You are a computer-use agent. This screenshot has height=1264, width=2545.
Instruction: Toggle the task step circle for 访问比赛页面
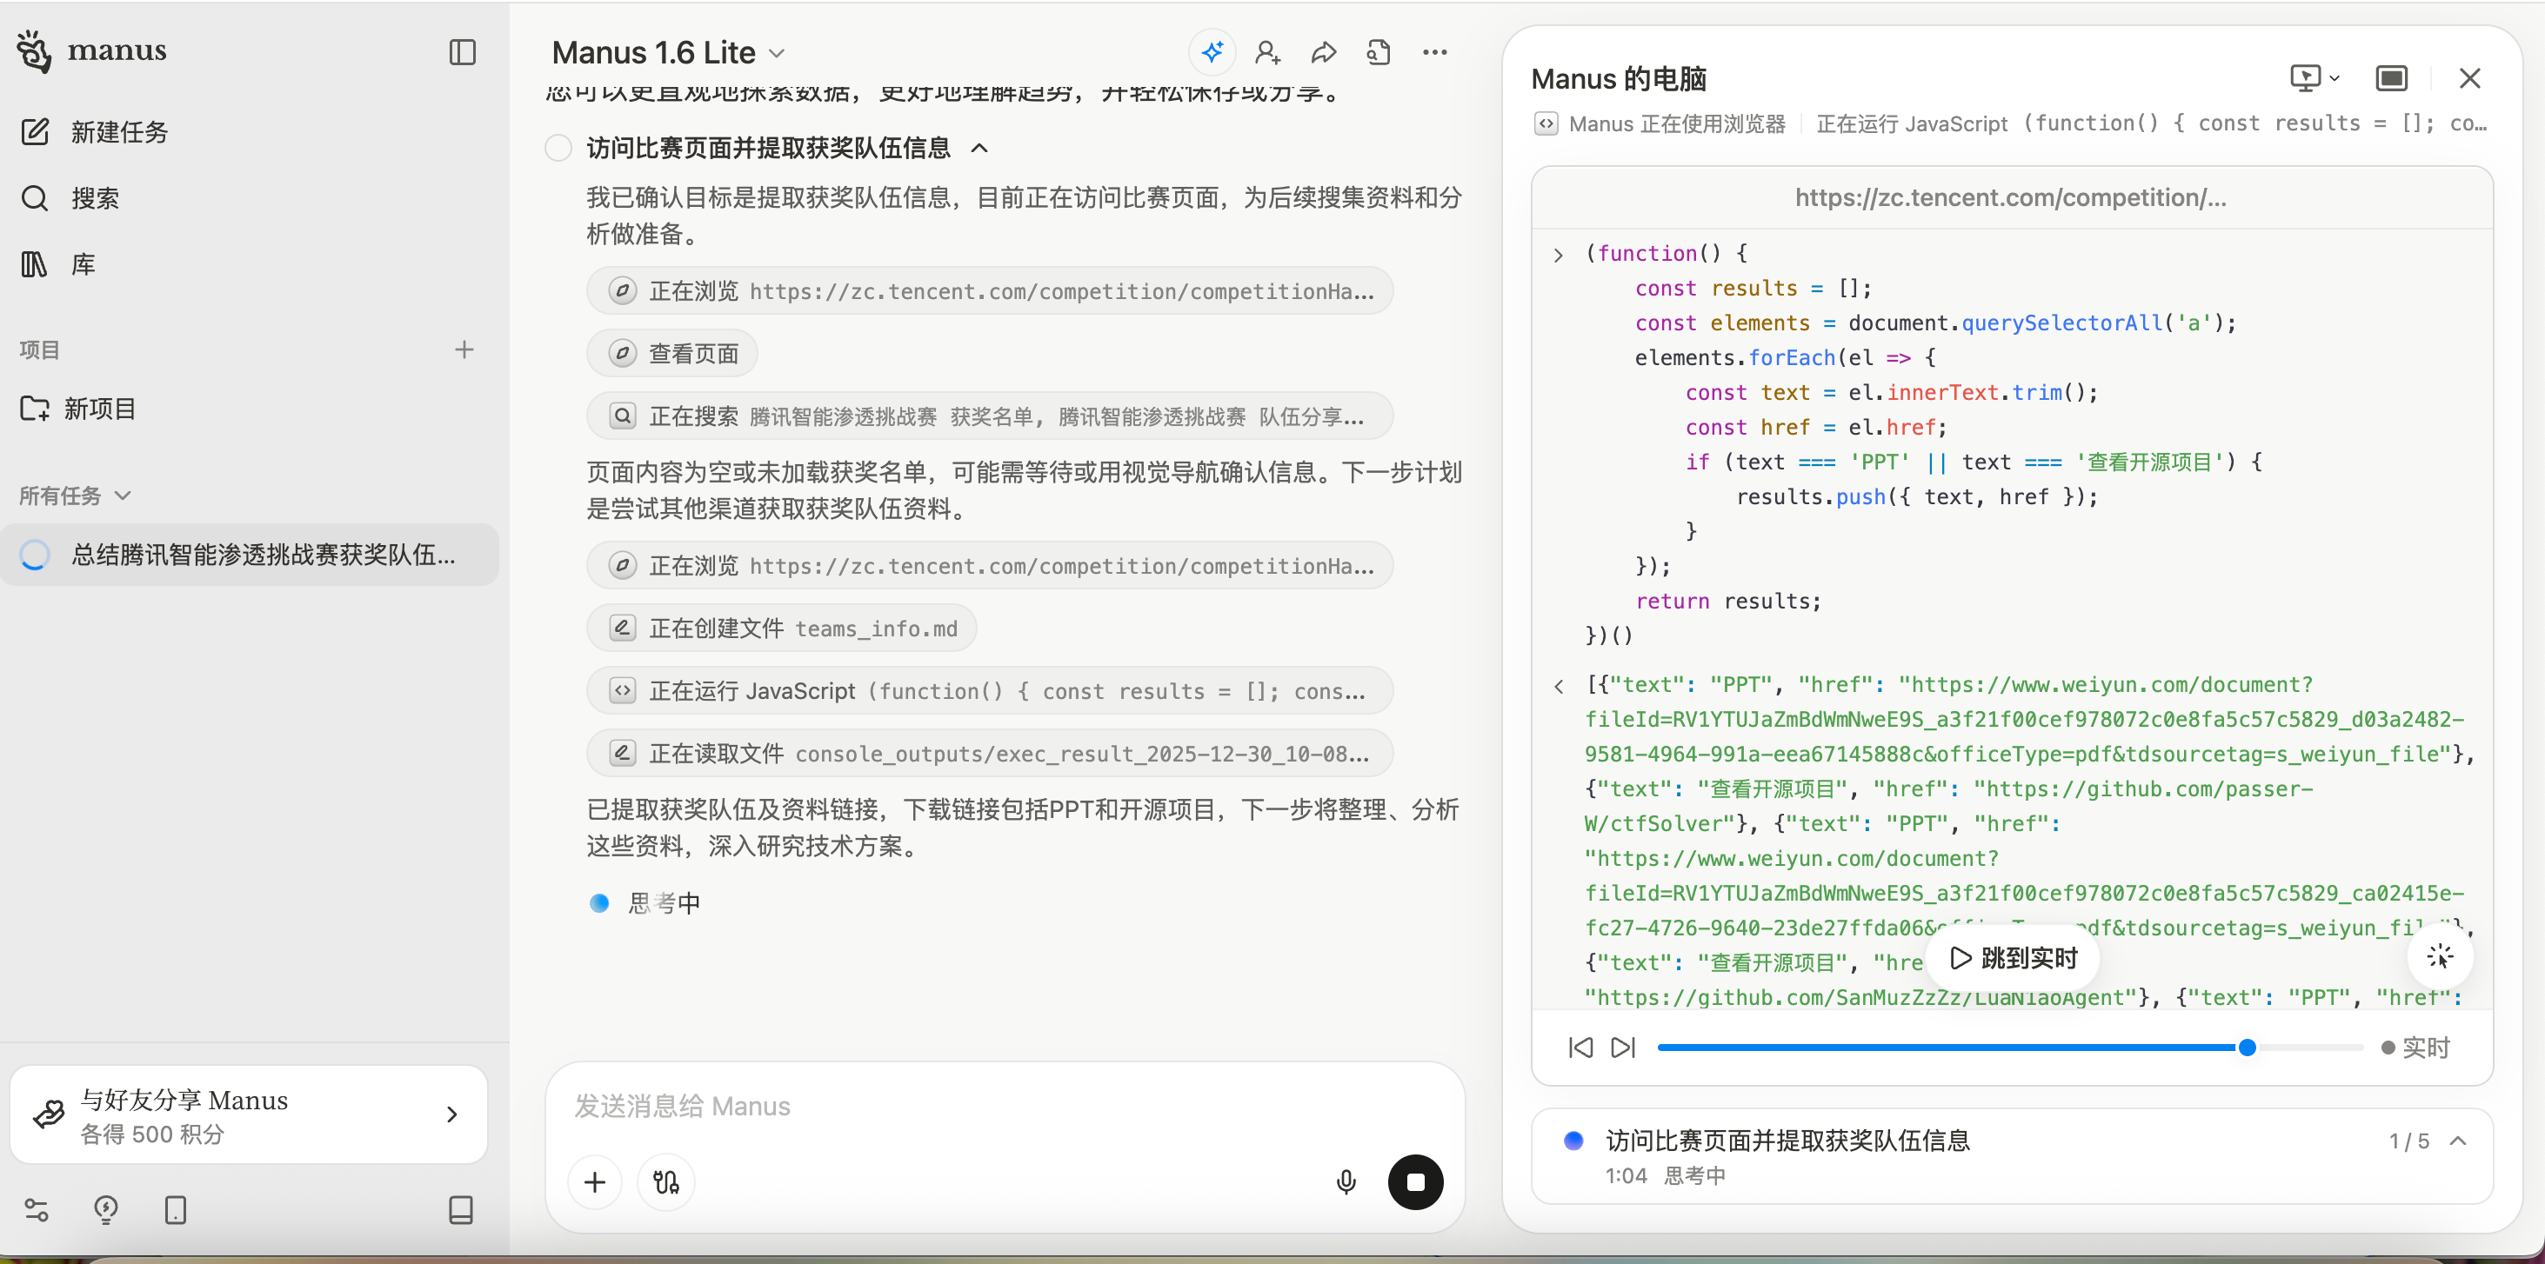tap(559, 148)
